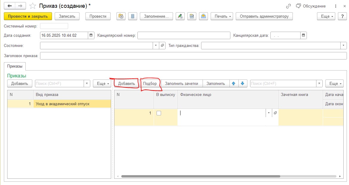Open Еще menu above the right table
This screenshot has height=185, width=349.
click(334, 83)
